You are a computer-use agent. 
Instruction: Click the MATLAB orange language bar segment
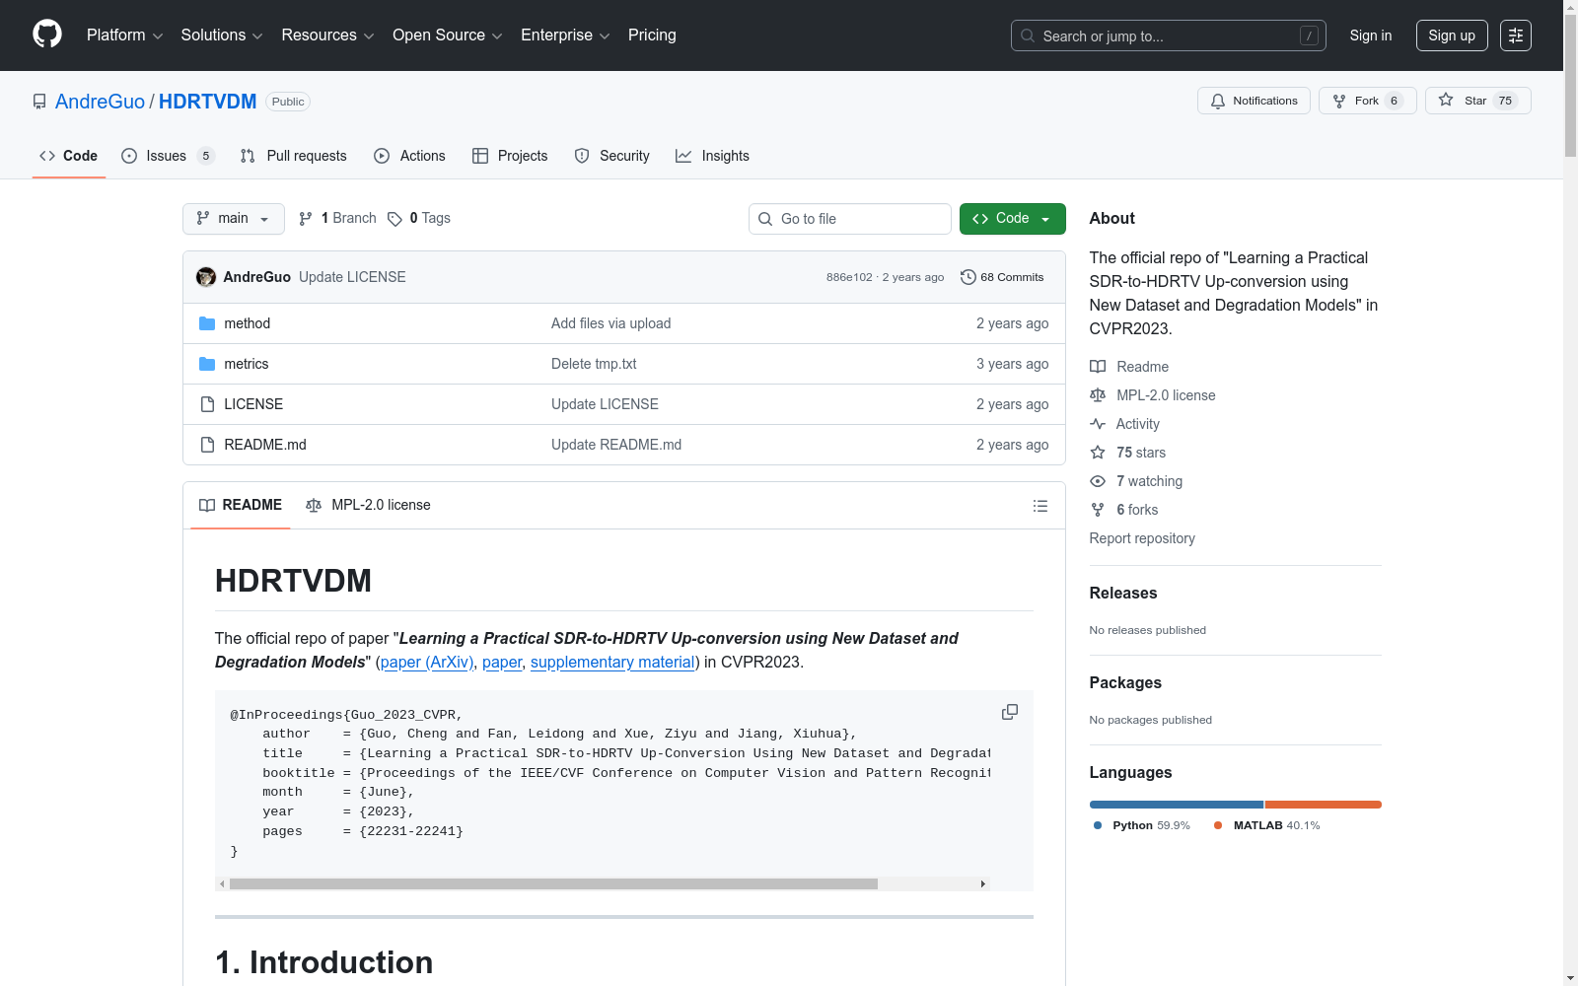point(1324,805)
